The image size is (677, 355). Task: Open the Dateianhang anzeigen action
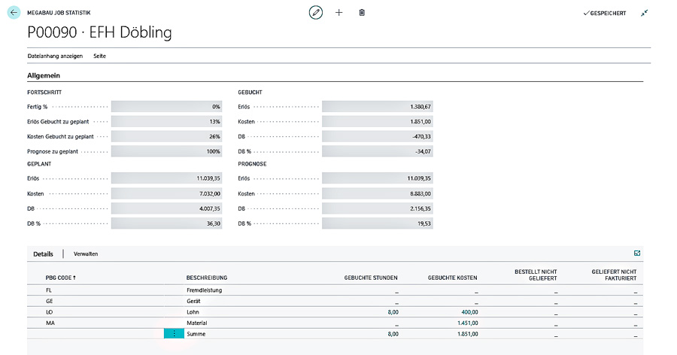coord(55,56)
